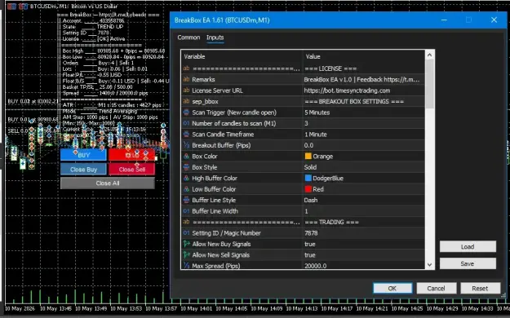This screenshot has height=318, width=510.
Task: Click the '=== LICENSE ===' value text
Action: point(330,68)
